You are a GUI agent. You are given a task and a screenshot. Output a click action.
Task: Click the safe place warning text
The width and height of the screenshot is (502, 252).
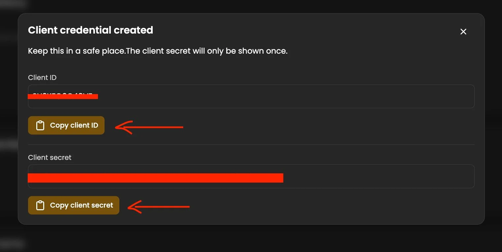[x=158, y=51]
